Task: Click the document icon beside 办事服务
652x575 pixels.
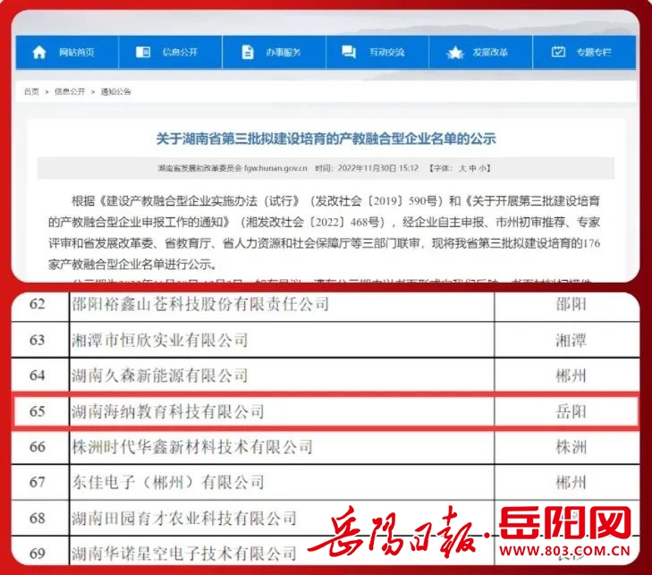Action: click(x=248, y=53)
